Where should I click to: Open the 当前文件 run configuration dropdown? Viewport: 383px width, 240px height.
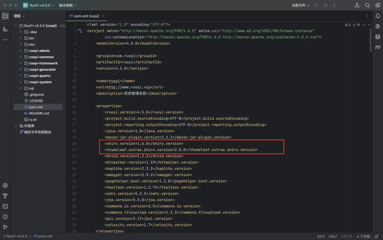point(301,5)
